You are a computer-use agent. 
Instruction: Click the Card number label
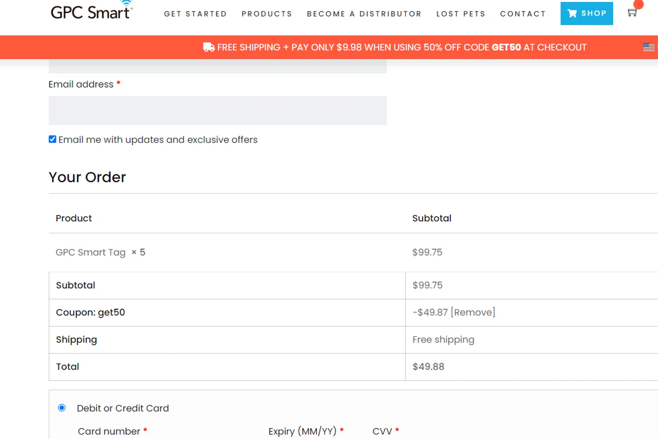click(109, 432)
